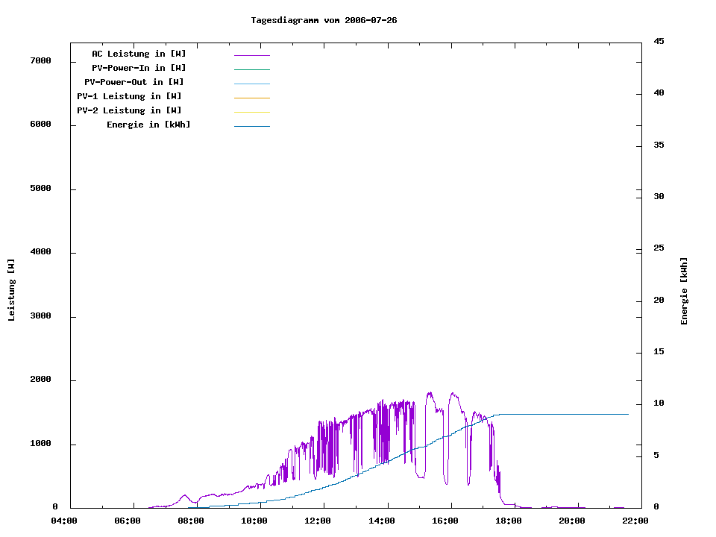Select the 25 tick label on the energy axis

point(659,248)
